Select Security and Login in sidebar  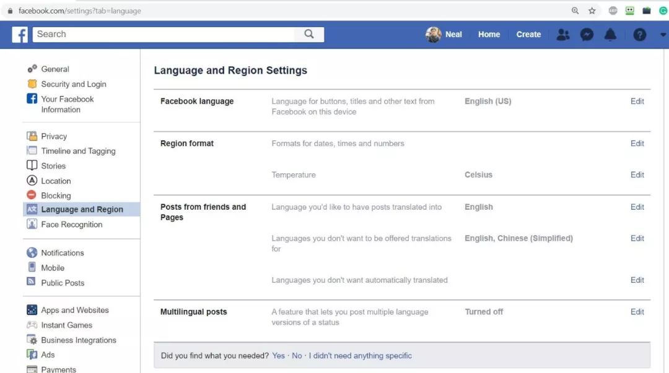[73, 84]
